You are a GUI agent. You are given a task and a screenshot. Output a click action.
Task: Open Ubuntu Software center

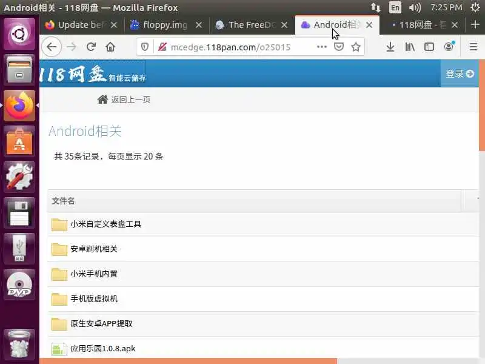pyautogui.click(x=19, y=141)
